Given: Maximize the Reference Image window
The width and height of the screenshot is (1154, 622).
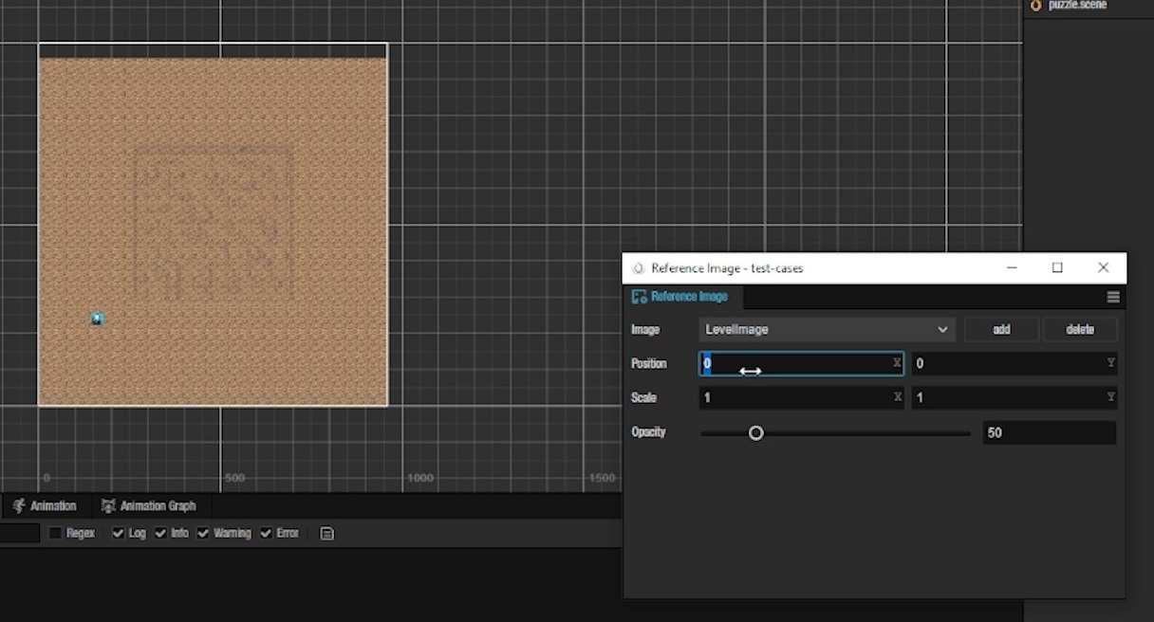Looking at the screenshot, I should click(x=1057, y=268).
